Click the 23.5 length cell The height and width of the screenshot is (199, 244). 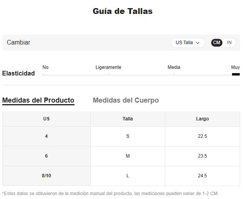click(202, 156)
